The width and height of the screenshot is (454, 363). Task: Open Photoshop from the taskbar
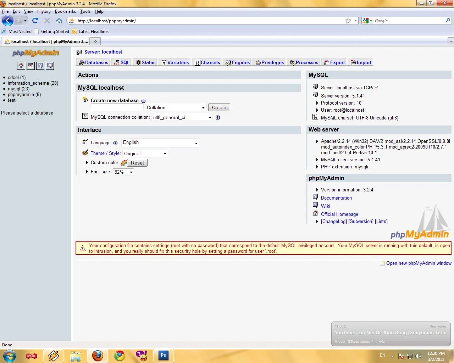pos(163,355)
